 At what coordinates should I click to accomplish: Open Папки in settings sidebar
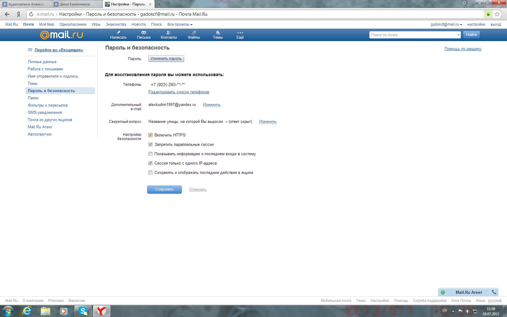tap(33, 98)
